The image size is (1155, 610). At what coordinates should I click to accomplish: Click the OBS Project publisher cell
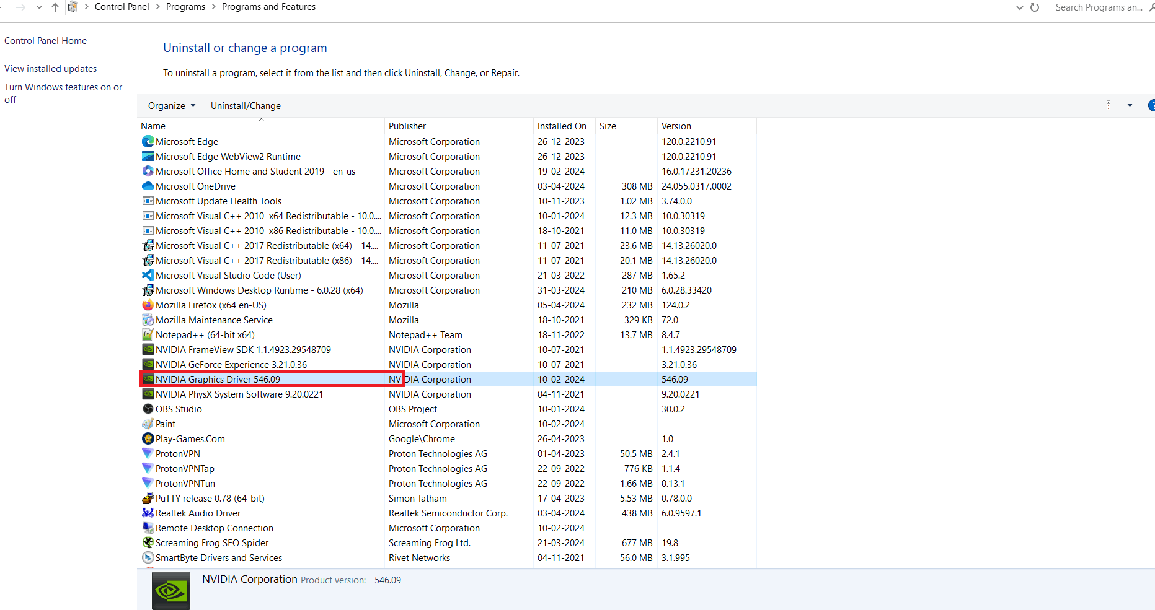coord(413,409)
